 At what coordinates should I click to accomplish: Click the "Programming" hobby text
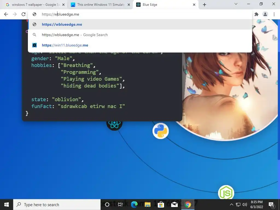pyautogui.click(x=80, y=72)
